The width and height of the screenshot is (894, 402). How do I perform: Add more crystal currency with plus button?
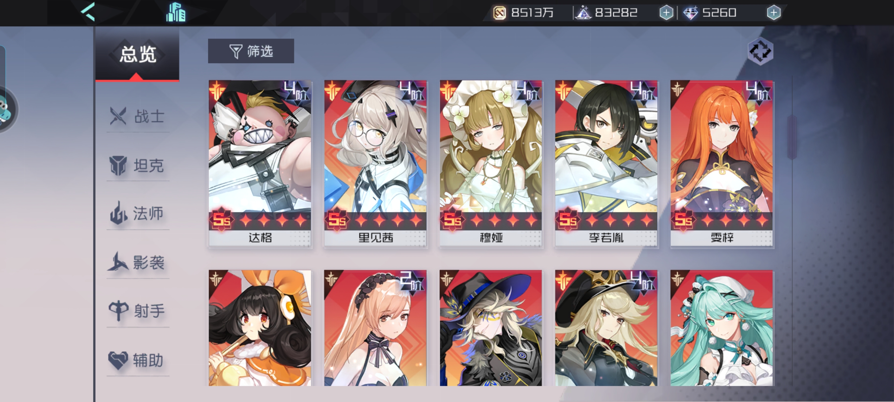pyautogui.click(x=666, y=13)
